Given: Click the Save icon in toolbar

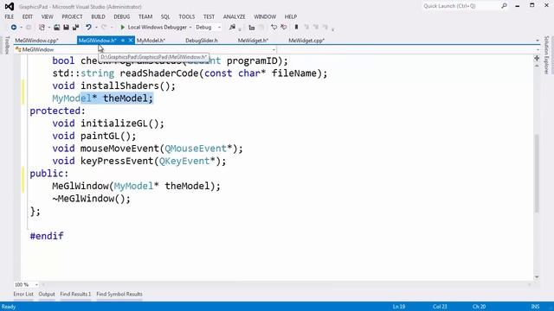Looking at the screenshot, I should tap(66, 27).
